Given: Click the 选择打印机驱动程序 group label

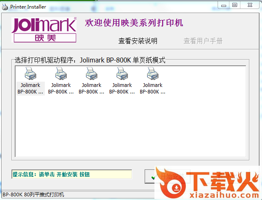Looking at the screenshot, I should 90,60.
